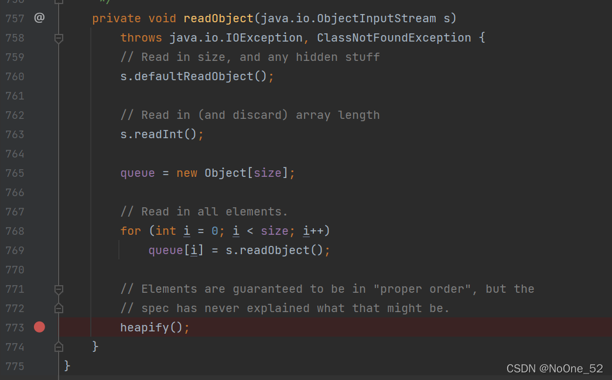Viewport: 612px width, 380px height.
Task: Click the comment 'spec has never explained' line
Action: click(x=285, y=308)
